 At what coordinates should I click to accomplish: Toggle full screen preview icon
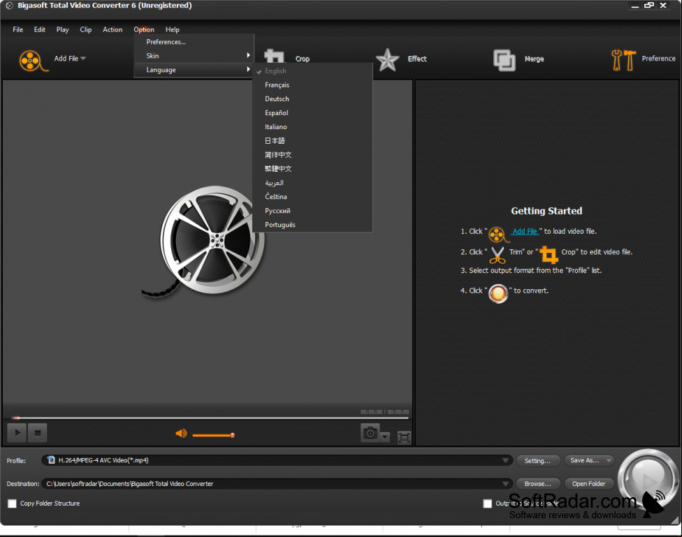pyautogui.click(x=404, y=437)
